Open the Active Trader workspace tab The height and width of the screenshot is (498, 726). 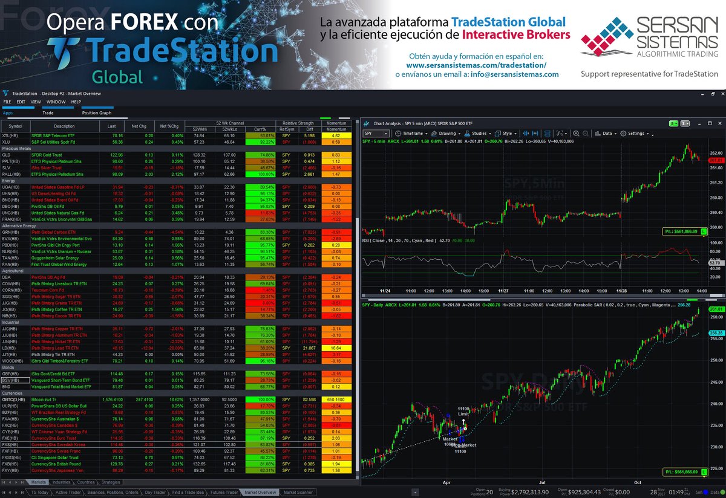(68, 492)
